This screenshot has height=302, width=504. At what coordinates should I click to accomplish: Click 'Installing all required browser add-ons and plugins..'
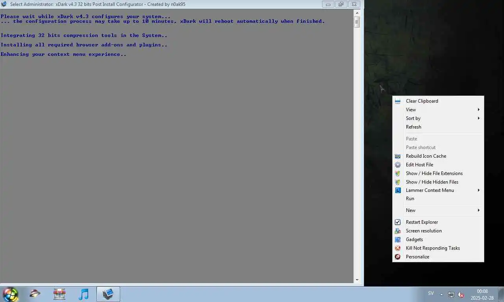tap(84, 45)
